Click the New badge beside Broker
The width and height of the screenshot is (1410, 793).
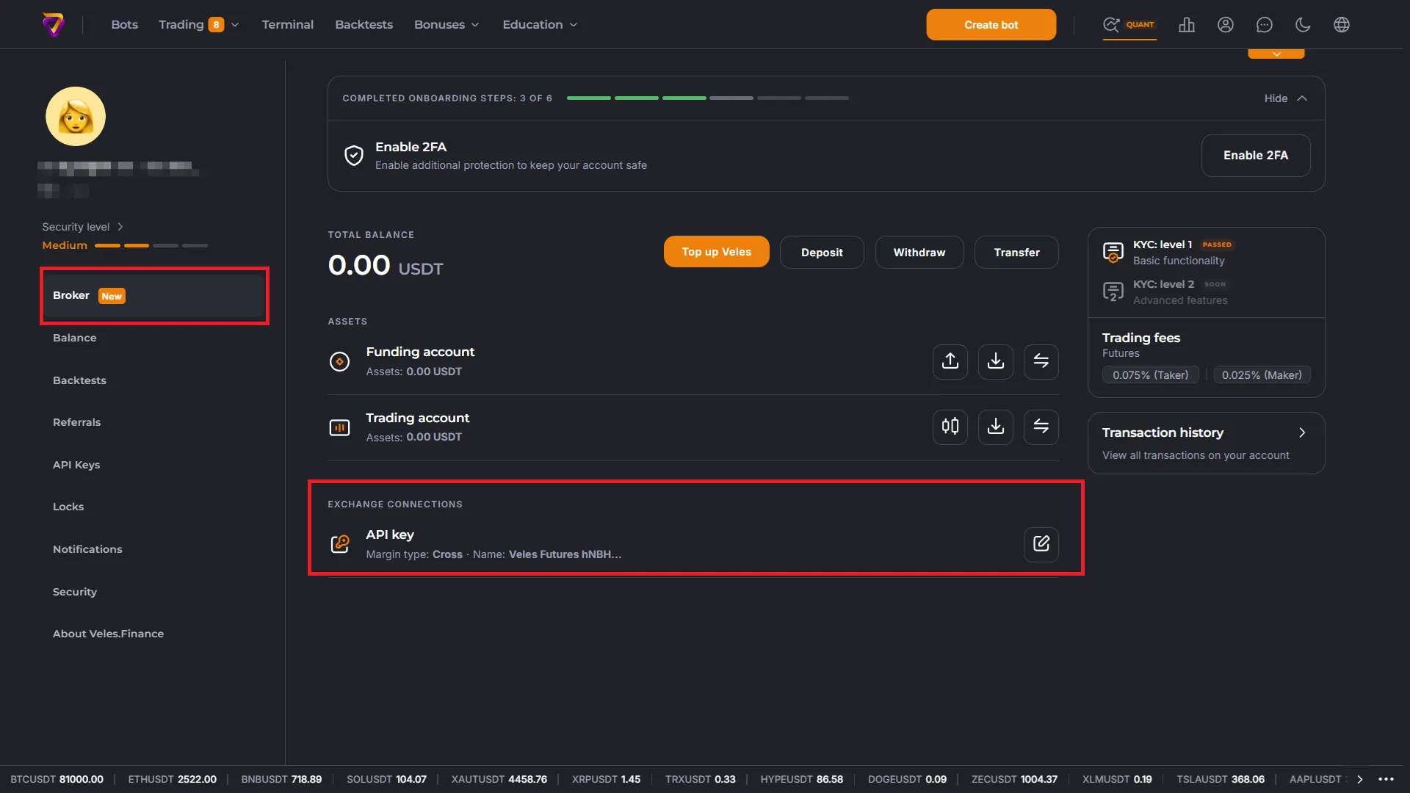[x=112, y=296]
